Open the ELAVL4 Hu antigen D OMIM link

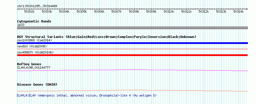click(87, 95)
